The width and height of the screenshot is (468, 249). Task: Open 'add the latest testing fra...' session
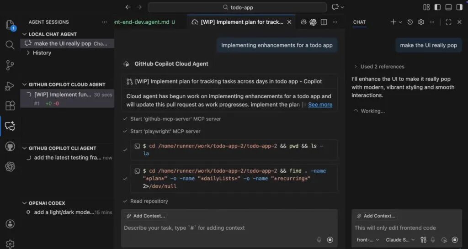(x=67, y=158)
